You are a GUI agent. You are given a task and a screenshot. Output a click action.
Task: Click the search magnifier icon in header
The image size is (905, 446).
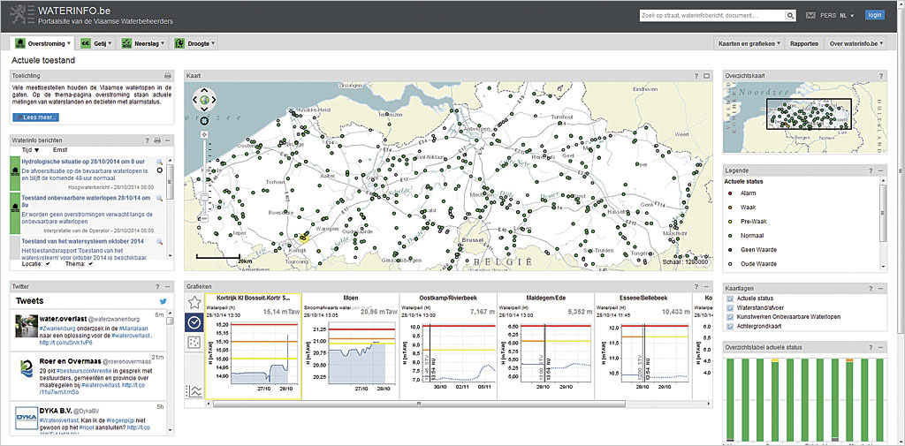[788, 16]
